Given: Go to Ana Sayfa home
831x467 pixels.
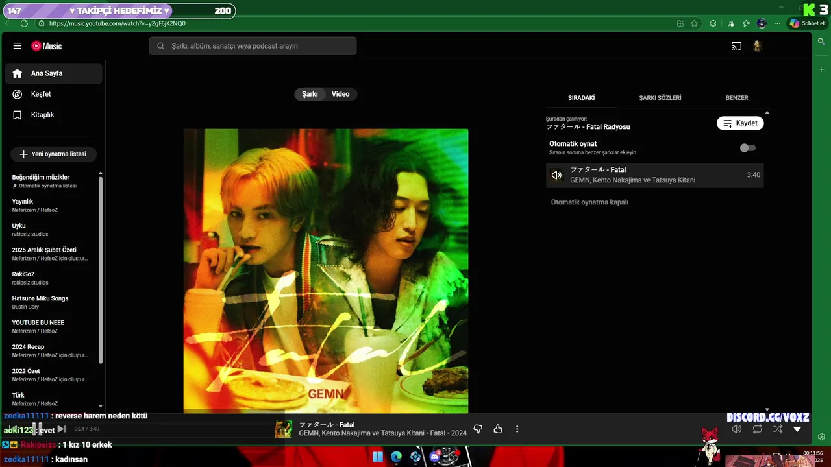Looking at the screenshot, I should (x=54, y=73).
